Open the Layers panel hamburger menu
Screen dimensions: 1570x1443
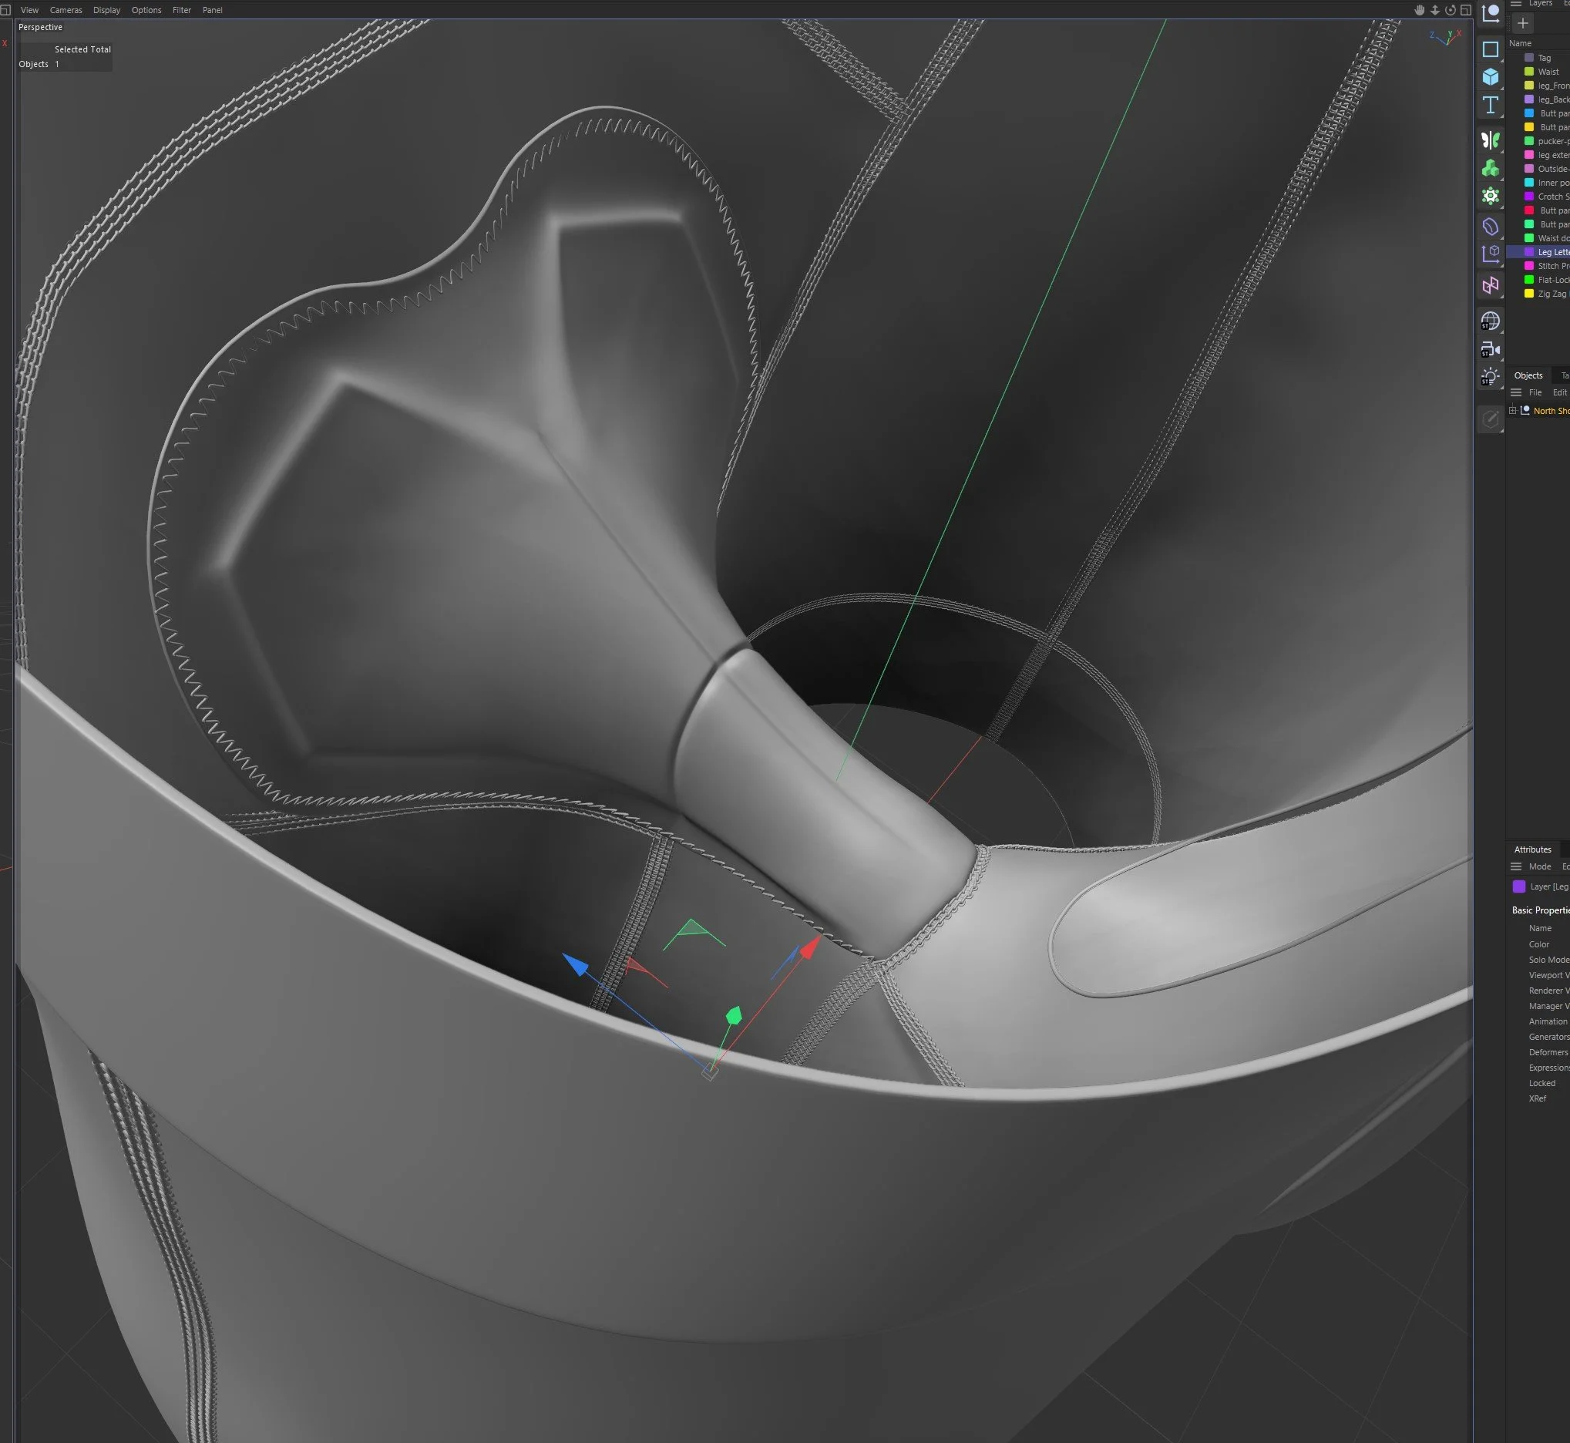1516,4
